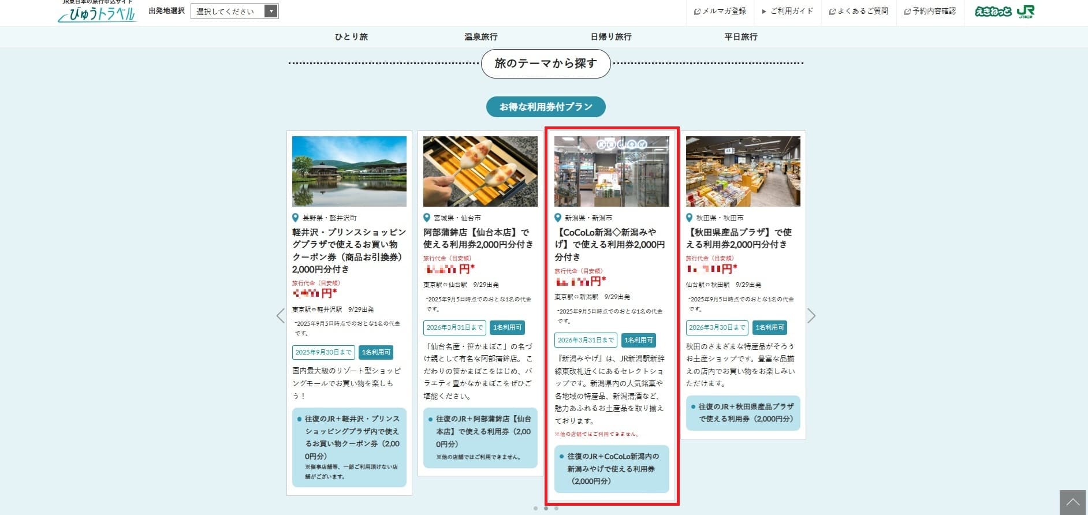Show next plans with right carousel arrow
The height and width of the screenshot is (515, 1088).
click(x=811, y=316)
